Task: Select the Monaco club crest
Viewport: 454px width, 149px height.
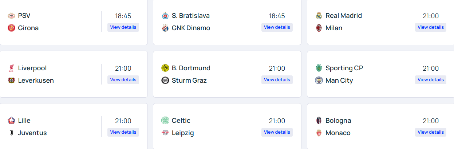Action: click(319, 133)
